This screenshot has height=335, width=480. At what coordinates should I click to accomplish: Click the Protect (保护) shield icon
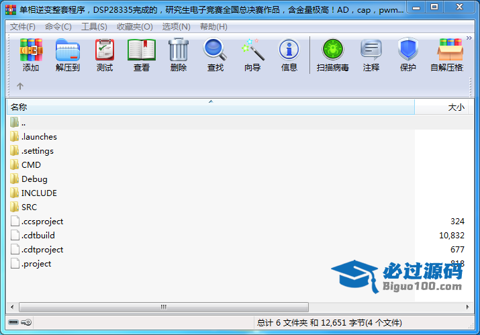click(x=408, y=55)
